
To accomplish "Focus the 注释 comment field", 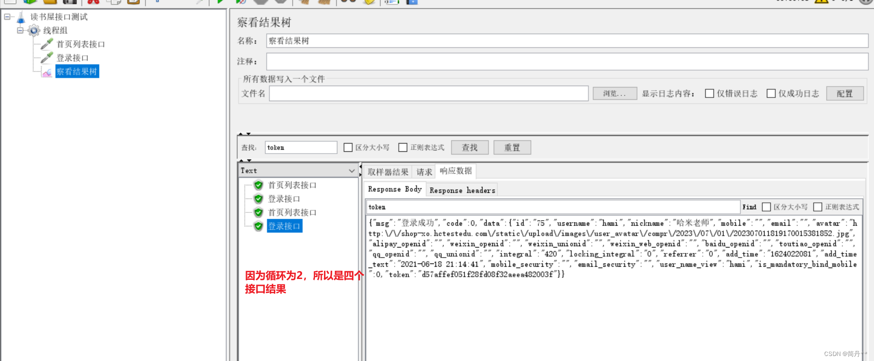I will point(567,62).
